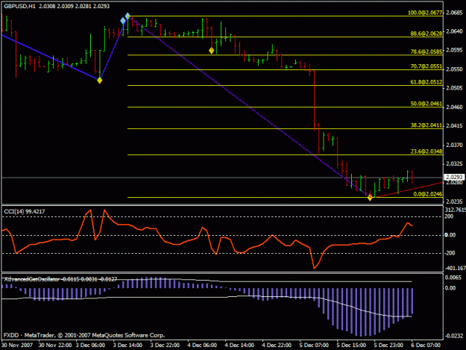Click the AdvancedGetOscillator indicator label
This screenshot has height=350, width=466.
coord(60,279)
